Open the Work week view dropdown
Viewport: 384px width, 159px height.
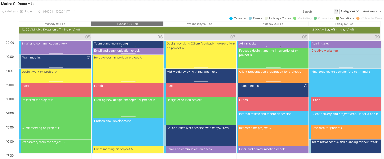[372, 11]
